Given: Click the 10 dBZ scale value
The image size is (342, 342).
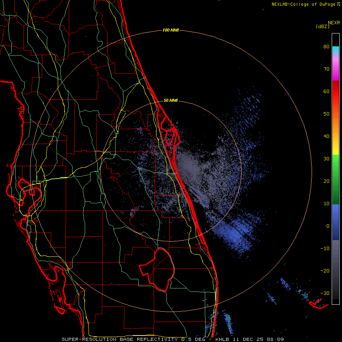Looking at the screenshot, I should pyautogui.click(x=326, y=204).
